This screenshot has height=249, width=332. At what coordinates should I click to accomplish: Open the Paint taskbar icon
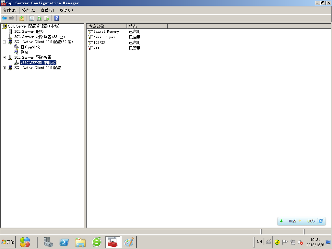point(129,242)
